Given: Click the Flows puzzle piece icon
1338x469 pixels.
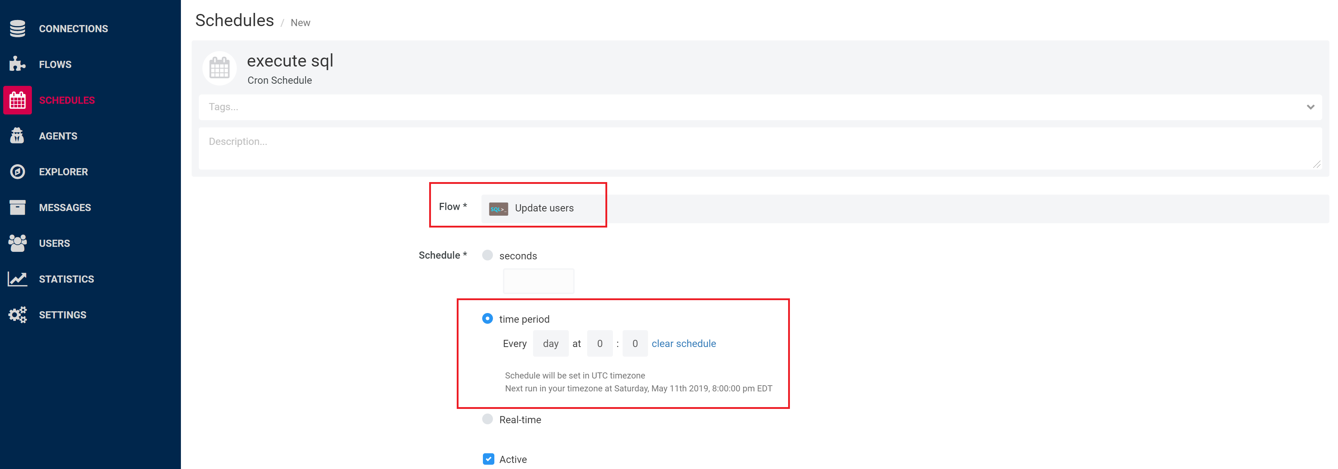Looking at the screenshot, I should [17, 64].
